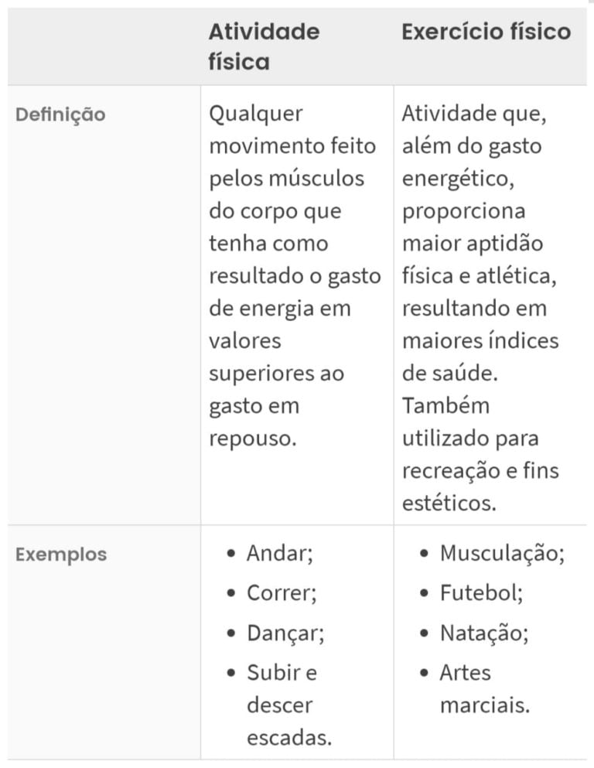The image size is (594, 768).
Task: Select the "Natação;" list item
Action: tap(484, 633)
